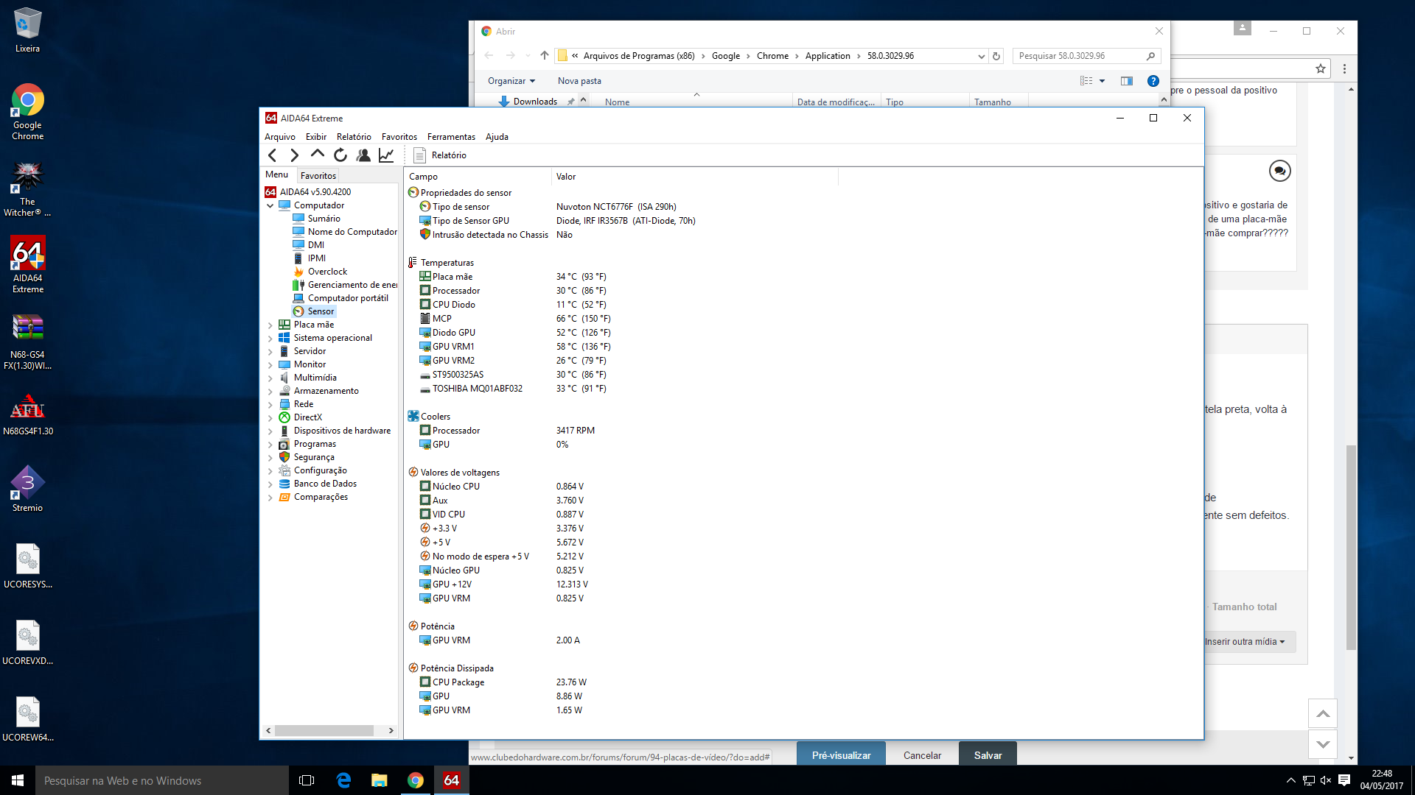The width and height of the screenshot is (1415, 795).
Task: Expand the Servidor tree node
Action: [270, 351]
